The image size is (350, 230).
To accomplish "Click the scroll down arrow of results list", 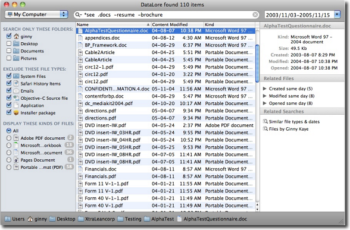I will point(257,209).
